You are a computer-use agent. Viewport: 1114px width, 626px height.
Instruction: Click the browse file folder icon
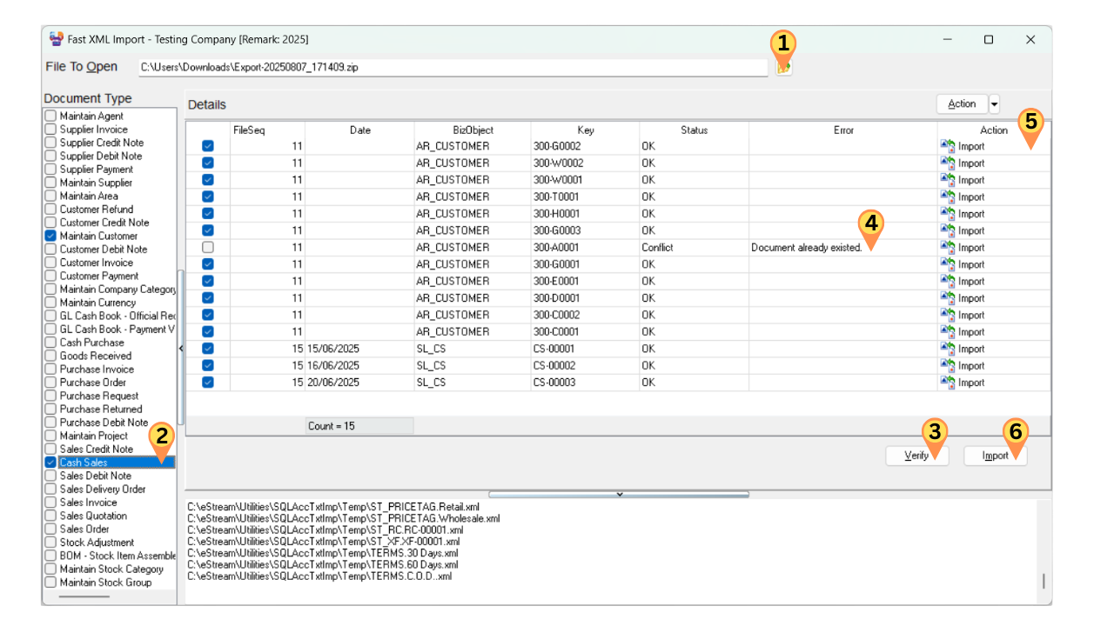[x=783, y=67]
